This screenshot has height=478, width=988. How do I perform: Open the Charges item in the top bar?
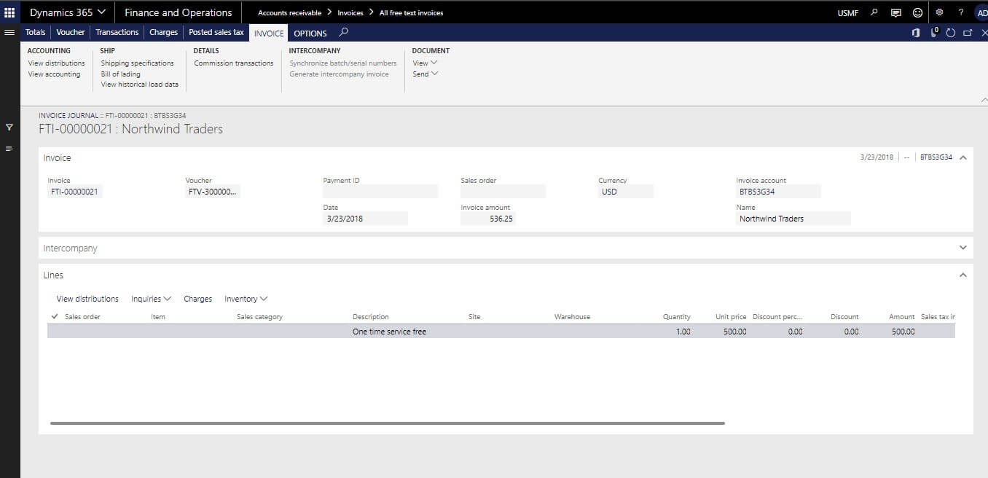(164, 32)
